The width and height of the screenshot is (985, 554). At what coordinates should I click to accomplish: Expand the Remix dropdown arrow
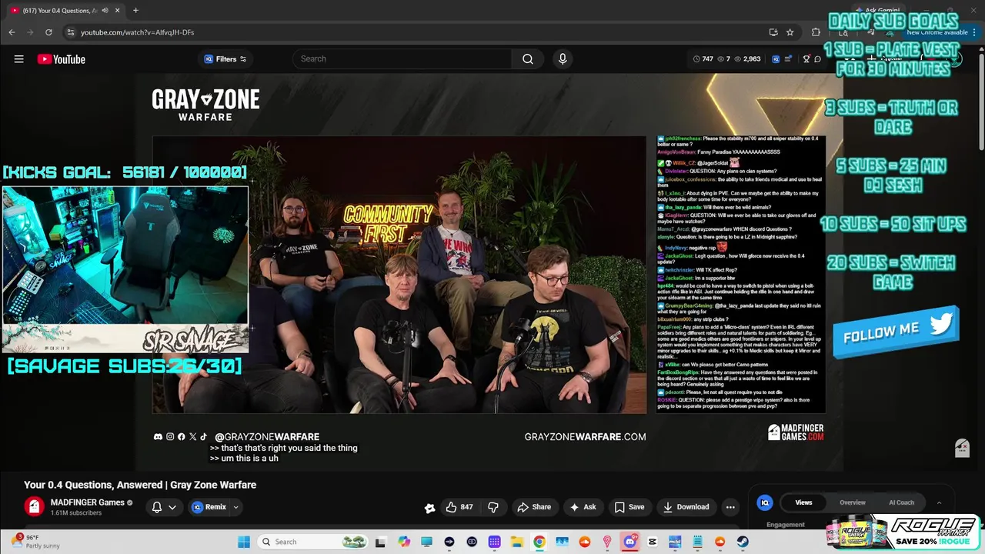235,507
